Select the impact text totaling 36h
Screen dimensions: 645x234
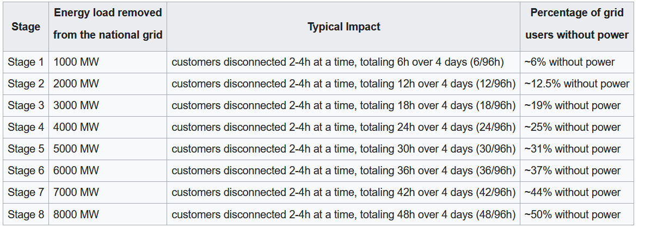(x=343, y=171)
